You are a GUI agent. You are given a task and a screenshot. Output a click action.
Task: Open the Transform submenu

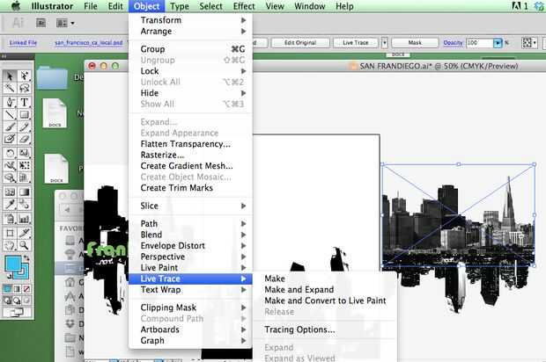coord(190,20)
